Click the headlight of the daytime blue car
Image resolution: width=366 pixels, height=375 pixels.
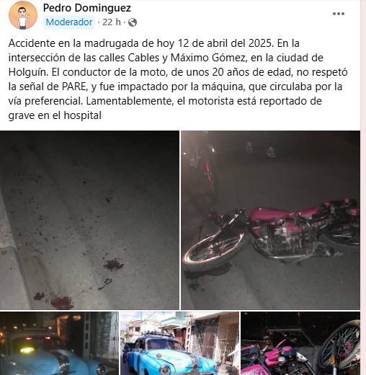[165, 370]
